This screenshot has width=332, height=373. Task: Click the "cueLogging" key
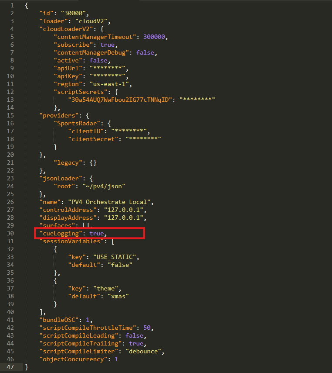[x=61, y=233]
